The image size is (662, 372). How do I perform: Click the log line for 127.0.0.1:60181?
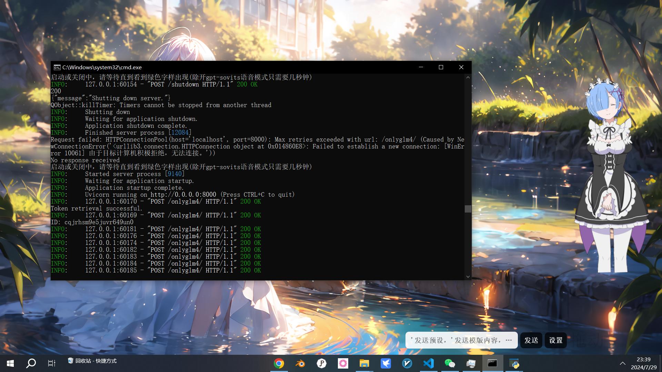(156, 229)
